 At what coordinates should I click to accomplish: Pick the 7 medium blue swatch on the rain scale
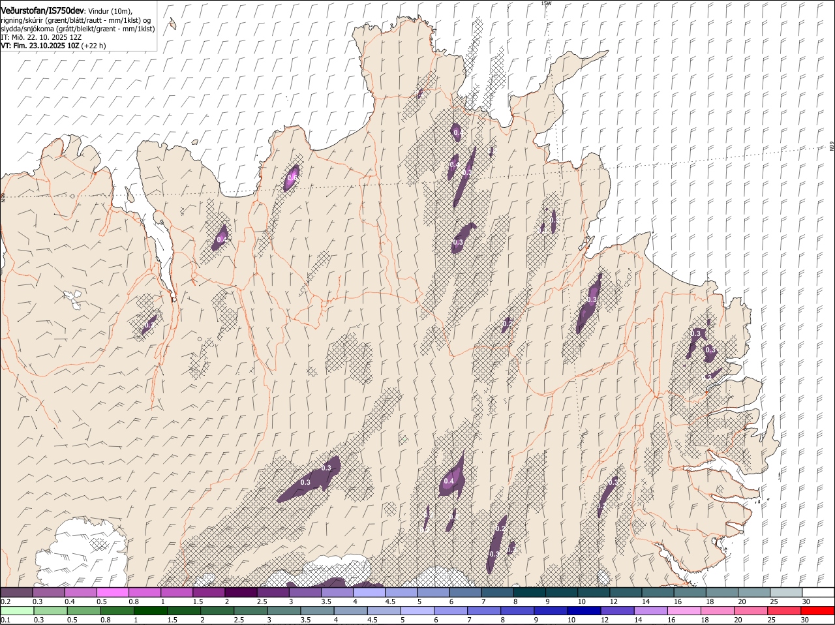483,611
